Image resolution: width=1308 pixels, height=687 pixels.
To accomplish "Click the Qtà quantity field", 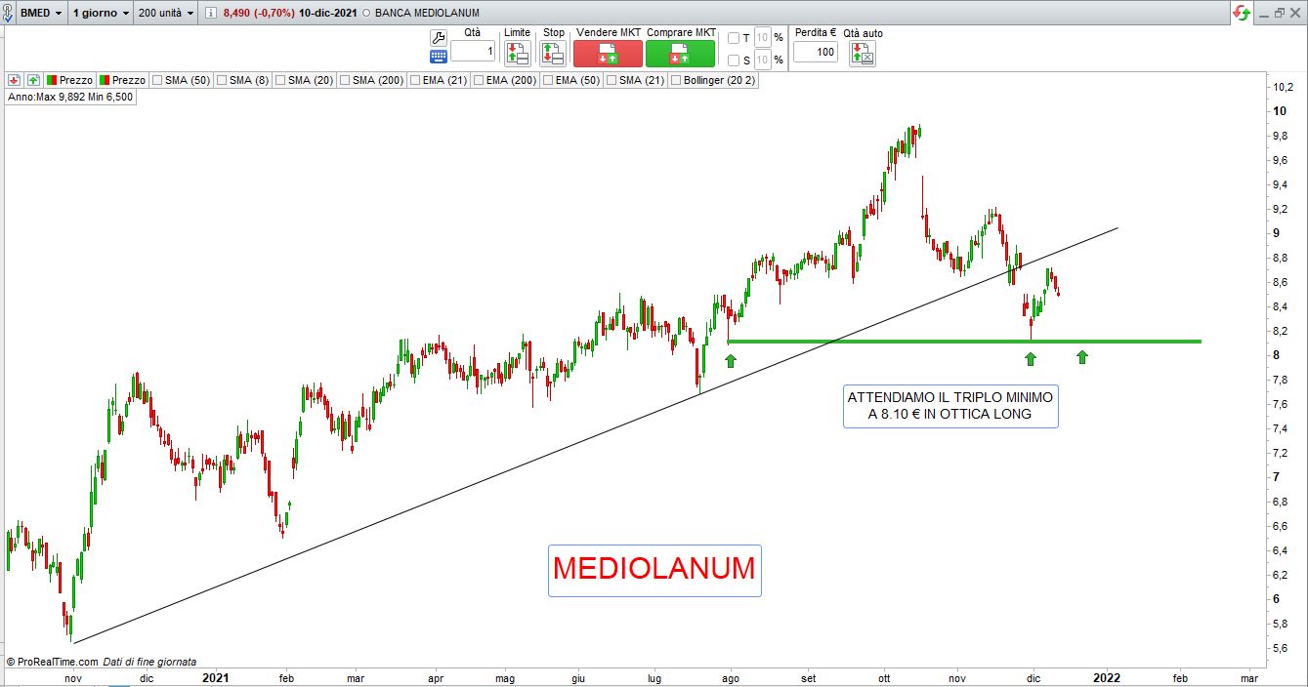I will pyautogui.click(x=473, y=51).
